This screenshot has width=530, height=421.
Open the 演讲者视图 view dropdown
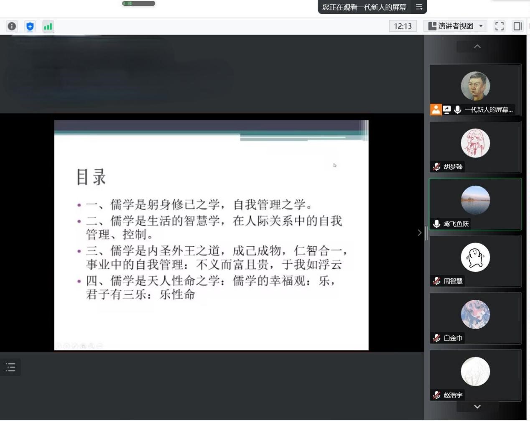point(455,26)
